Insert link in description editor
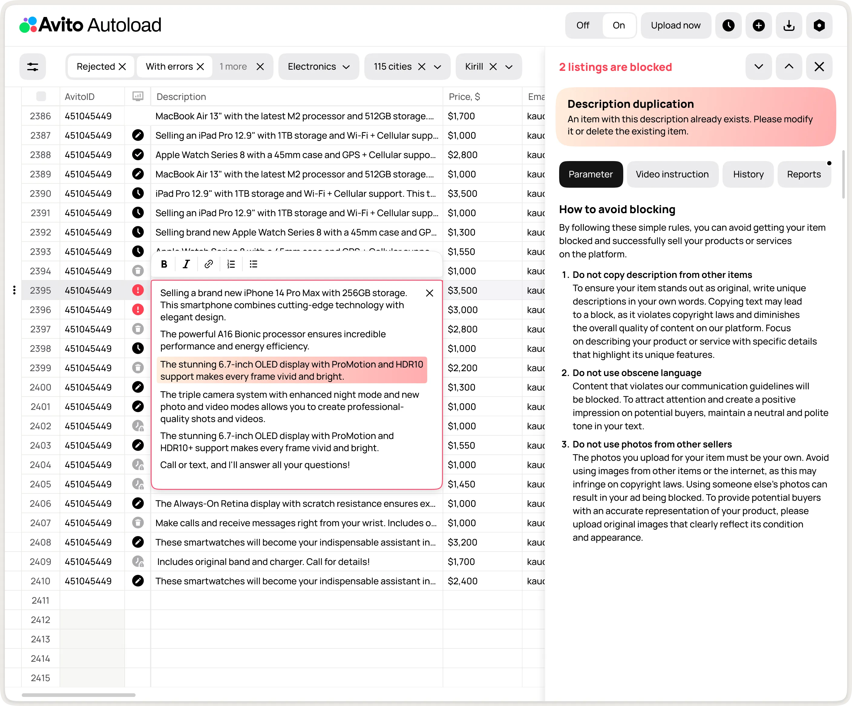 [x=208, y=264]
